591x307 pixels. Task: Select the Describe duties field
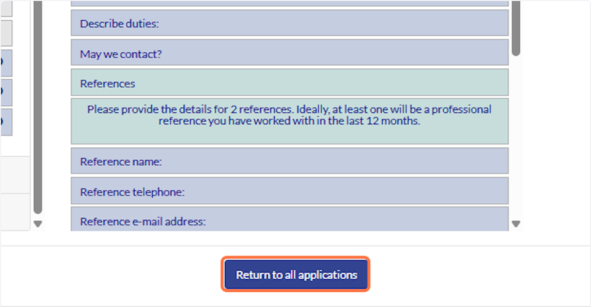click(289, 24)
